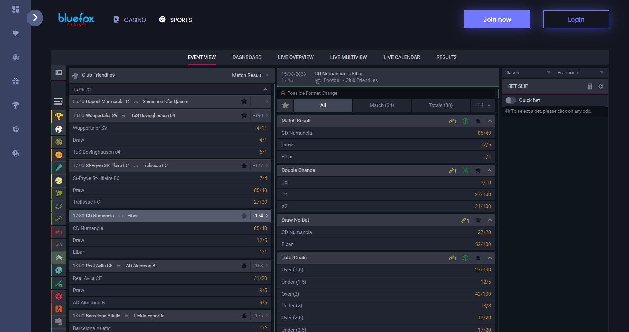
Task: Select the Table Tennis sport icon
Action: click(x=59, y=193)
